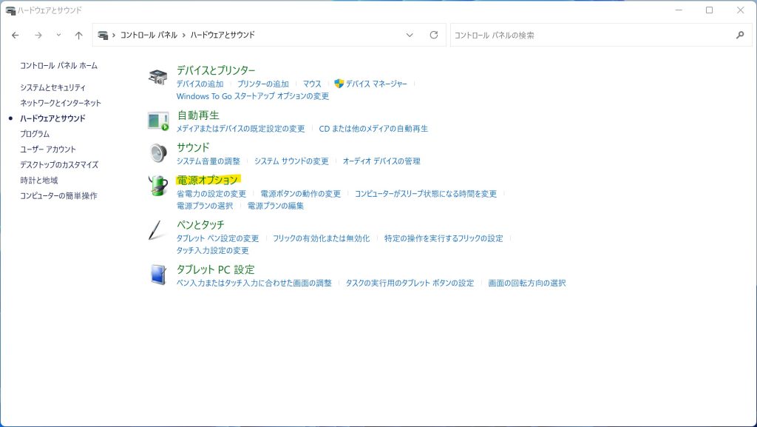The image size is (757, 427).
Task: Click ペン入力またはタッチ入力に合わせた画面の調整
Action: pyautogui.click(x=254, y=283)
